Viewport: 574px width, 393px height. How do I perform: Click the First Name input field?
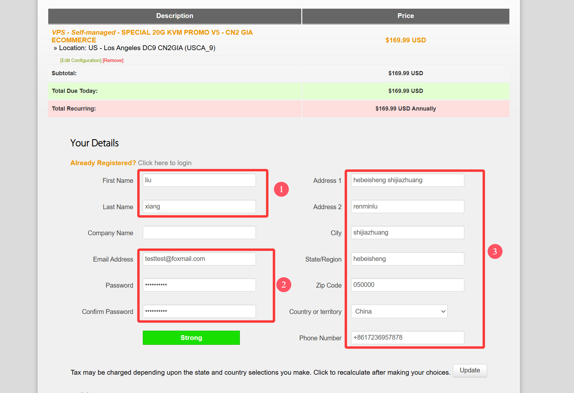point(199,180)
